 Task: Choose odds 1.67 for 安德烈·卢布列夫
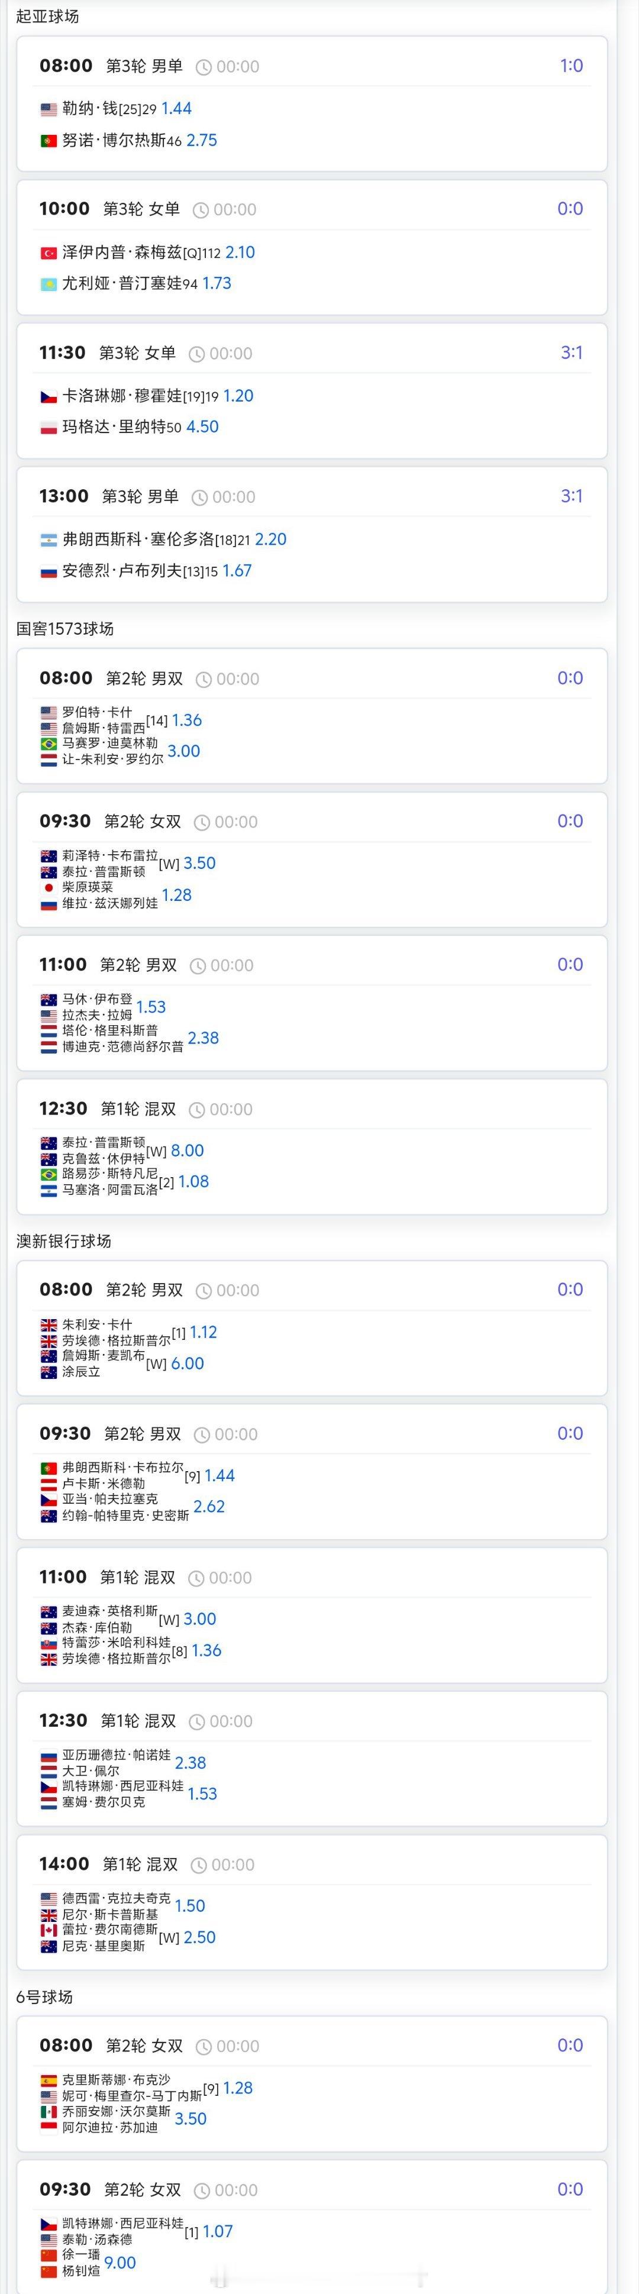[x=237, y=571]
